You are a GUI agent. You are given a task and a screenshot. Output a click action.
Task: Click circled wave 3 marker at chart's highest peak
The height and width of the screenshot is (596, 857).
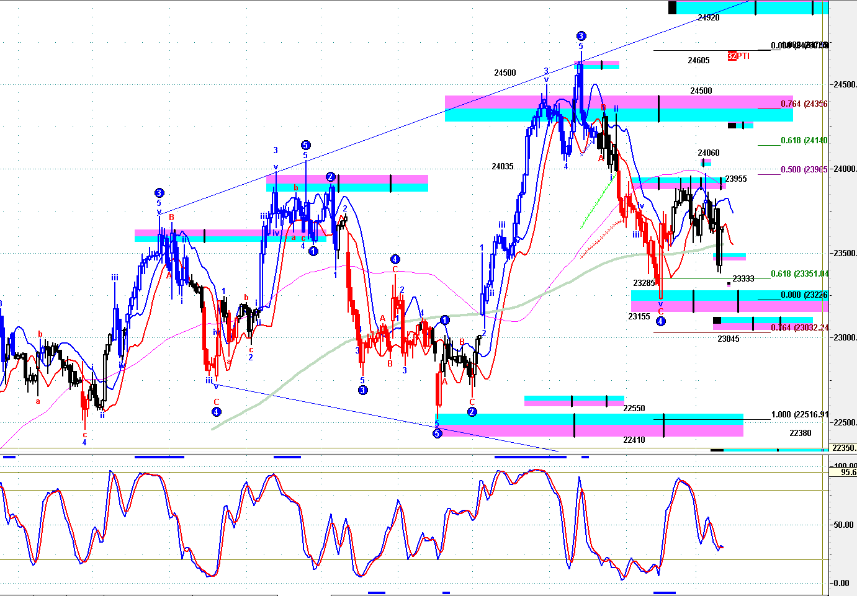pyautogui.click(x=581, y=36)
